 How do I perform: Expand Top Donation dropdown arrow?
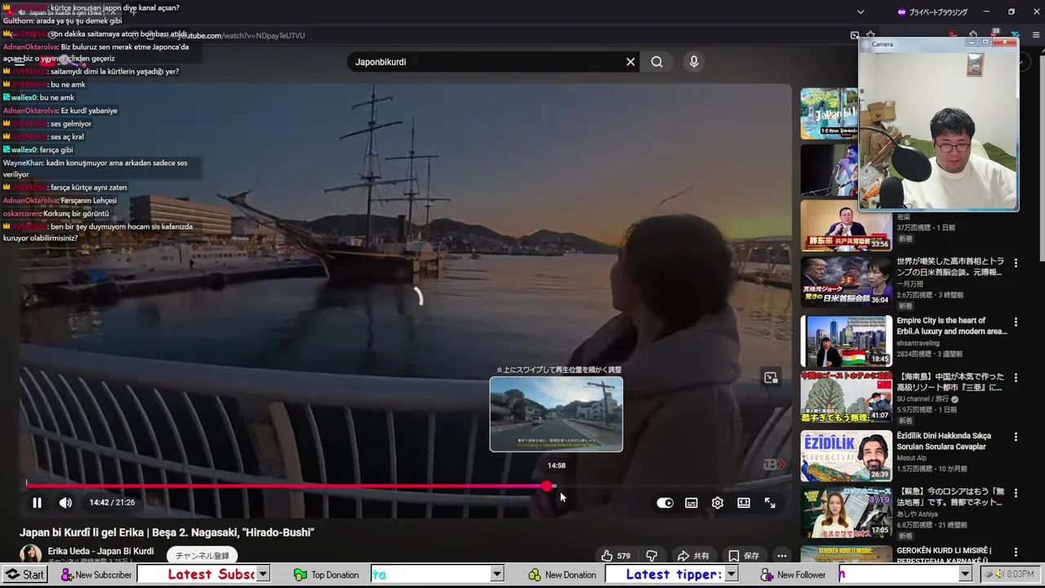[x=496, y=575]
